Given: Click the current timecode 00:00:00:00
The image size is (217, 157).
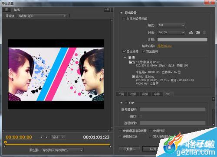Looking at the screenshot, I should 19,137.
